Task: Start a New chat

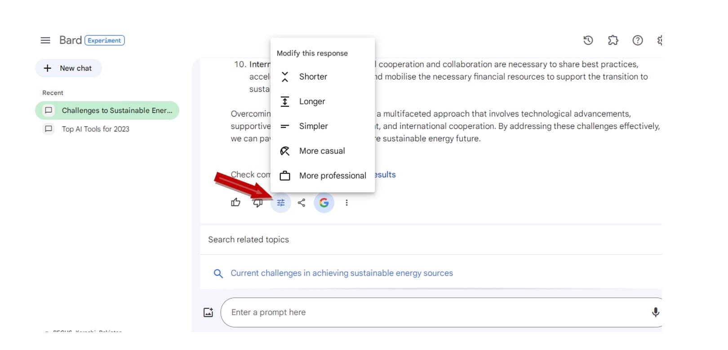Action: pos(68,68)
